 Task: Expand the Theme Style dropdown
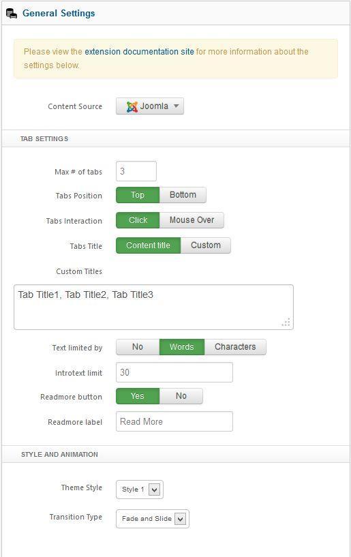[140, 490]
